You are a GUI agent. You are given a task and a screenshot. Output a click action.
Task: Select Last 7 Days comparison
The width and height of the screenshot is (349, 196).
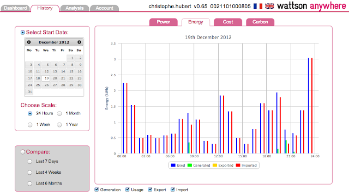point(30,162)
